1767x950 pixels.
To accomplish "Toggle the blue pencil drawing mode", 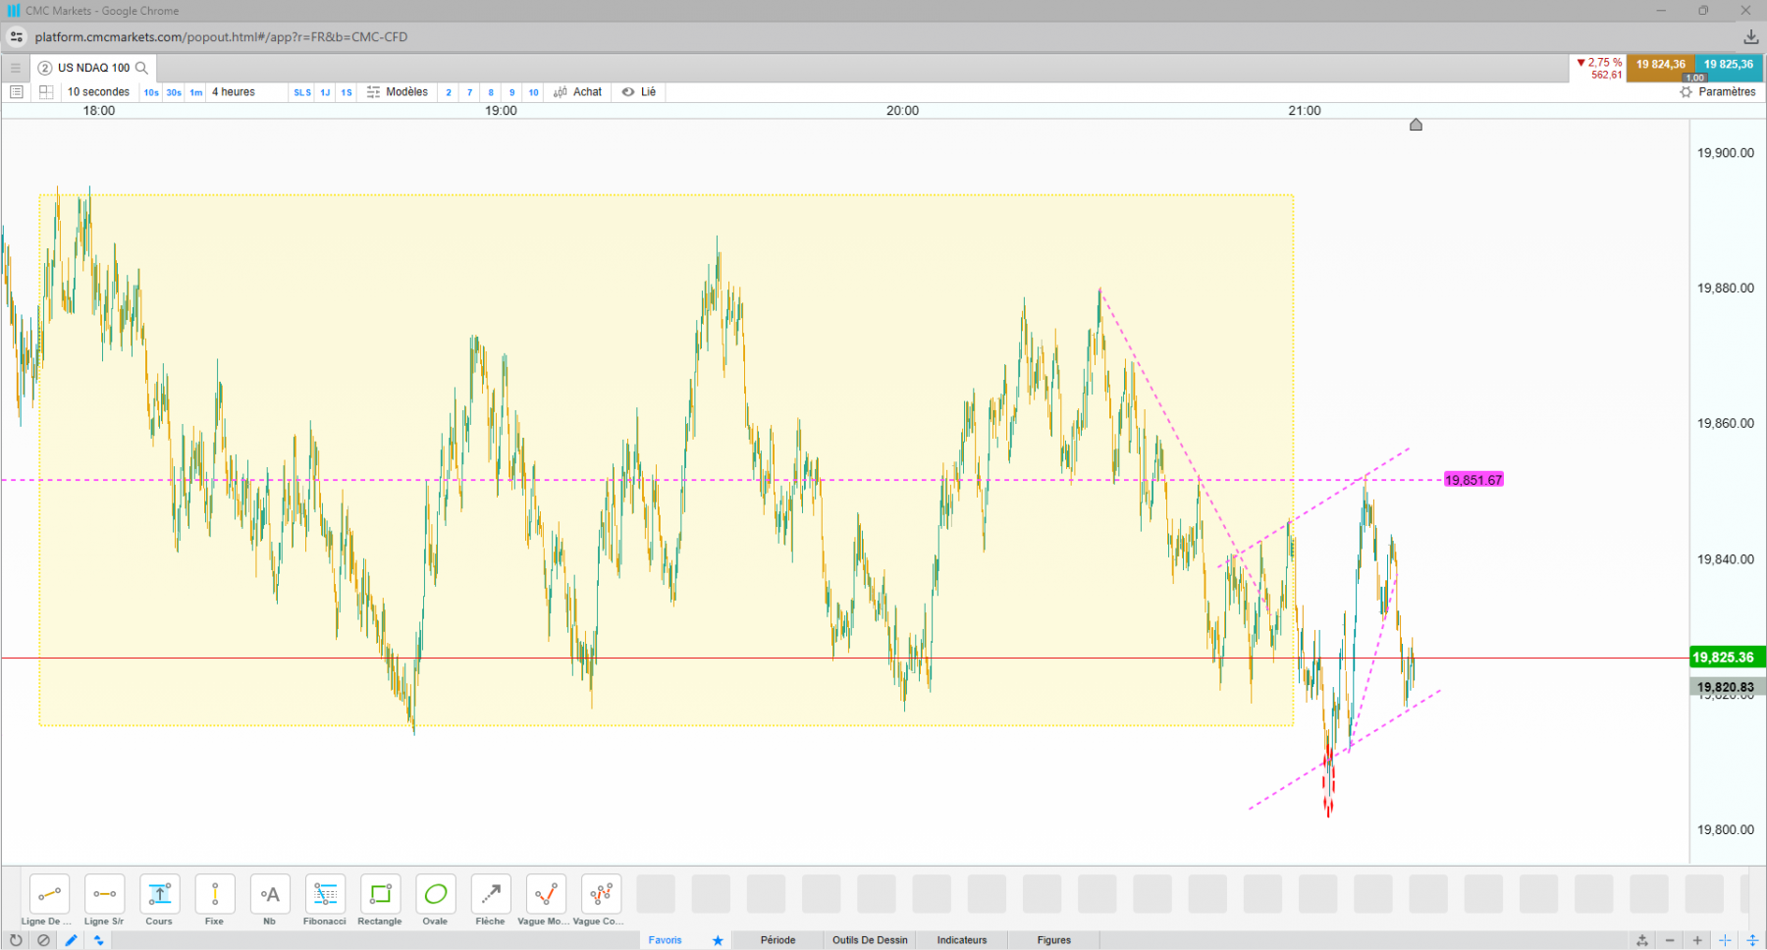I will click(x=71, y=940).
